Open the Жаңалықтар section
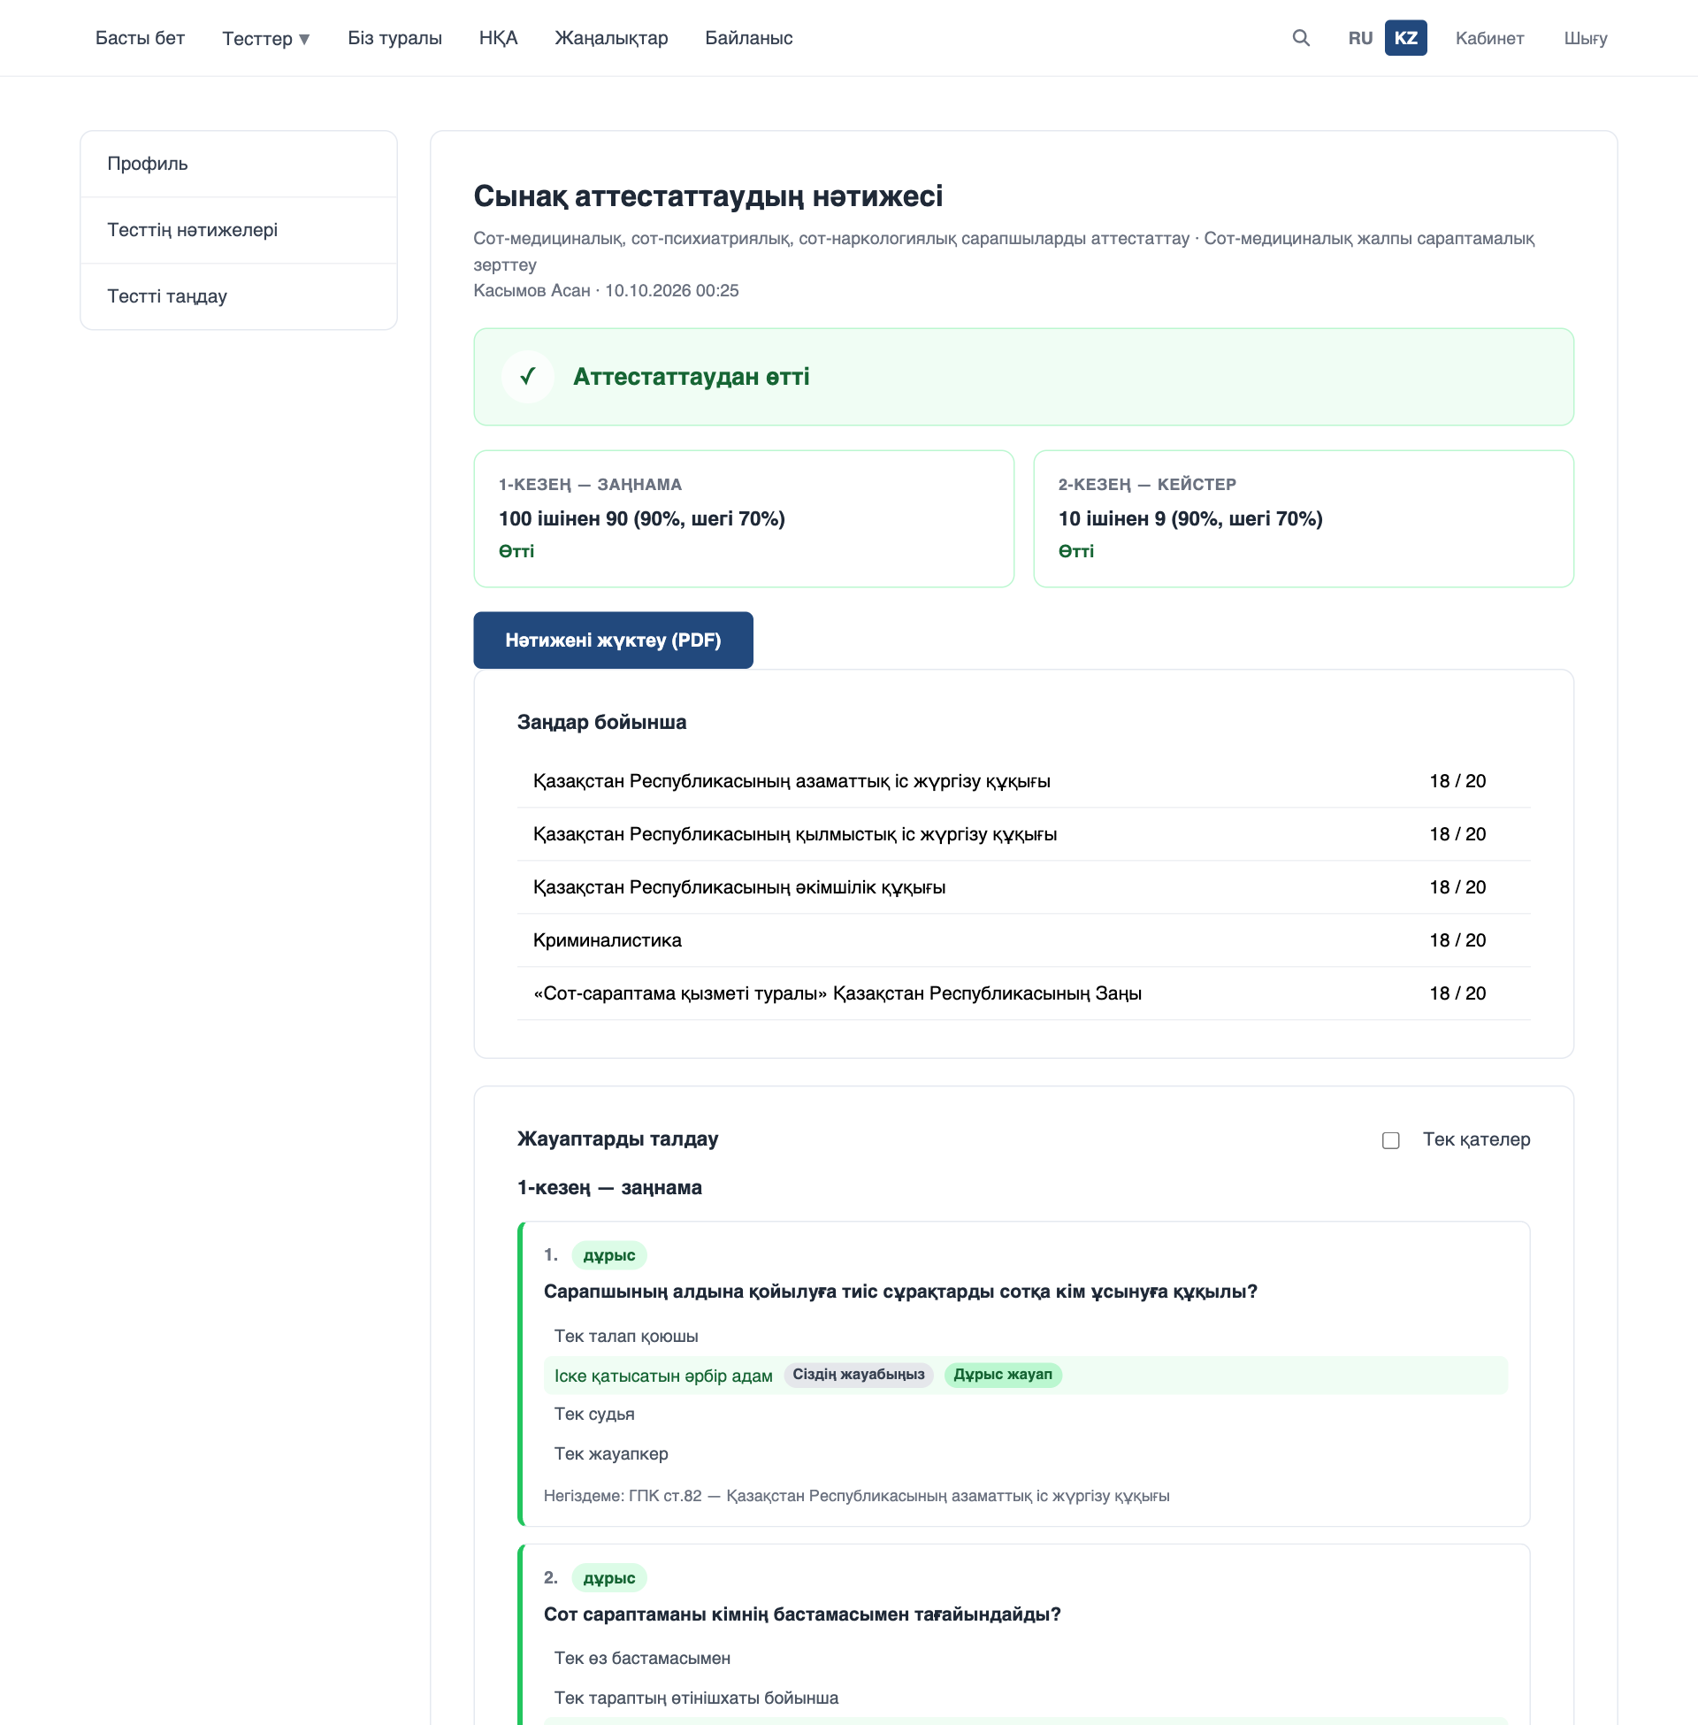This screenshot has width=1698, height=1725. click(611, 38)
